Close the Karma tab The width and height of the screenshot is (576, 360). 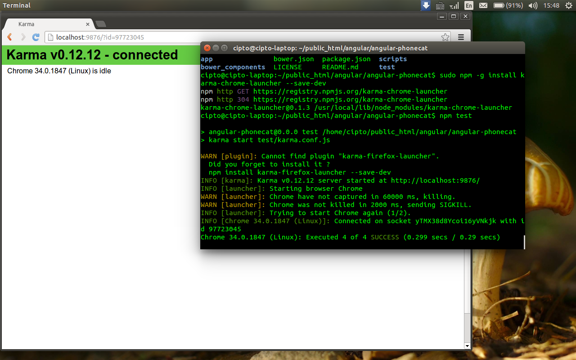click(87, 24)
